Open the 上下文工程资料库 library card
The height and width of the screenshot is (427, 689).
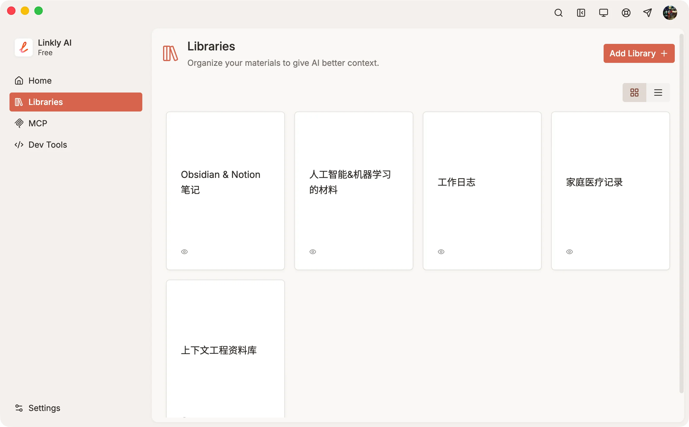pyautogui.click(x=225, y=350)
